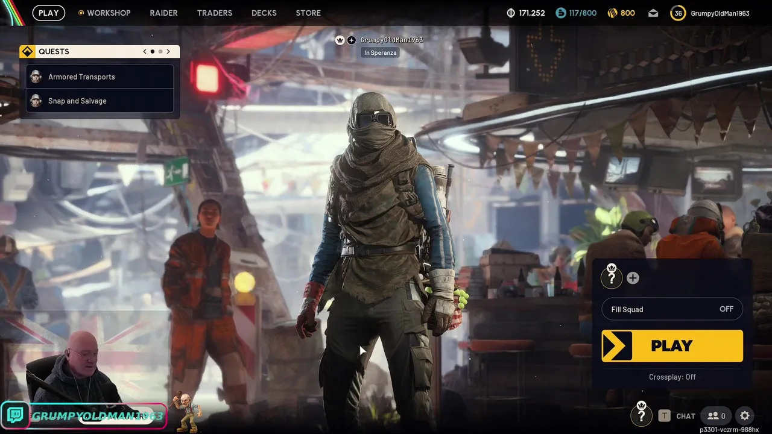Open the PLAY tab in top navigation
772x434 pixels.
click(x=49, y=13)
